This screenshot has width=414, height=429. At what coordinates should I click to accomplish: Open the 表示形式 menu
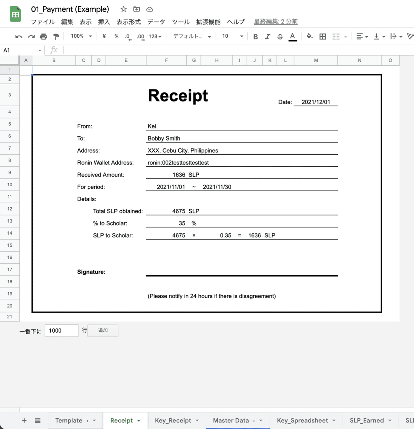(128, 22)
